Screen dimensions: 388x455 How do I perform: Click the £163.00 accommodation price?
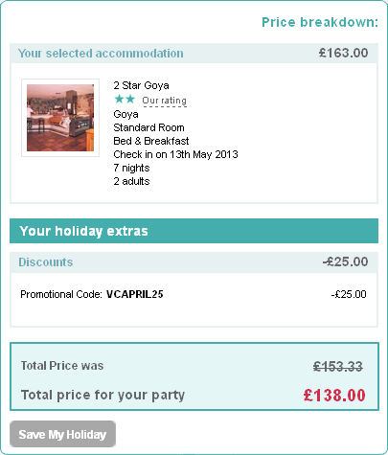pos(343,53)
